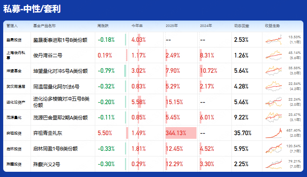Click the 2025年 column header
The image size is (307, 177).
tap(172, 26)
